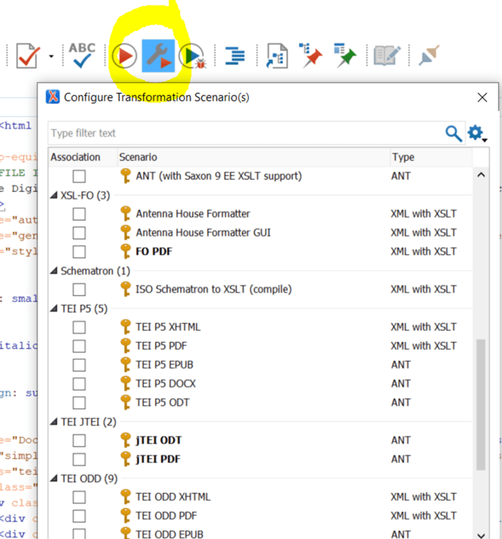This screenshot has height=539, width=502.
Task: Check the FO PDF association checkbox
Action: coord(79,251)
